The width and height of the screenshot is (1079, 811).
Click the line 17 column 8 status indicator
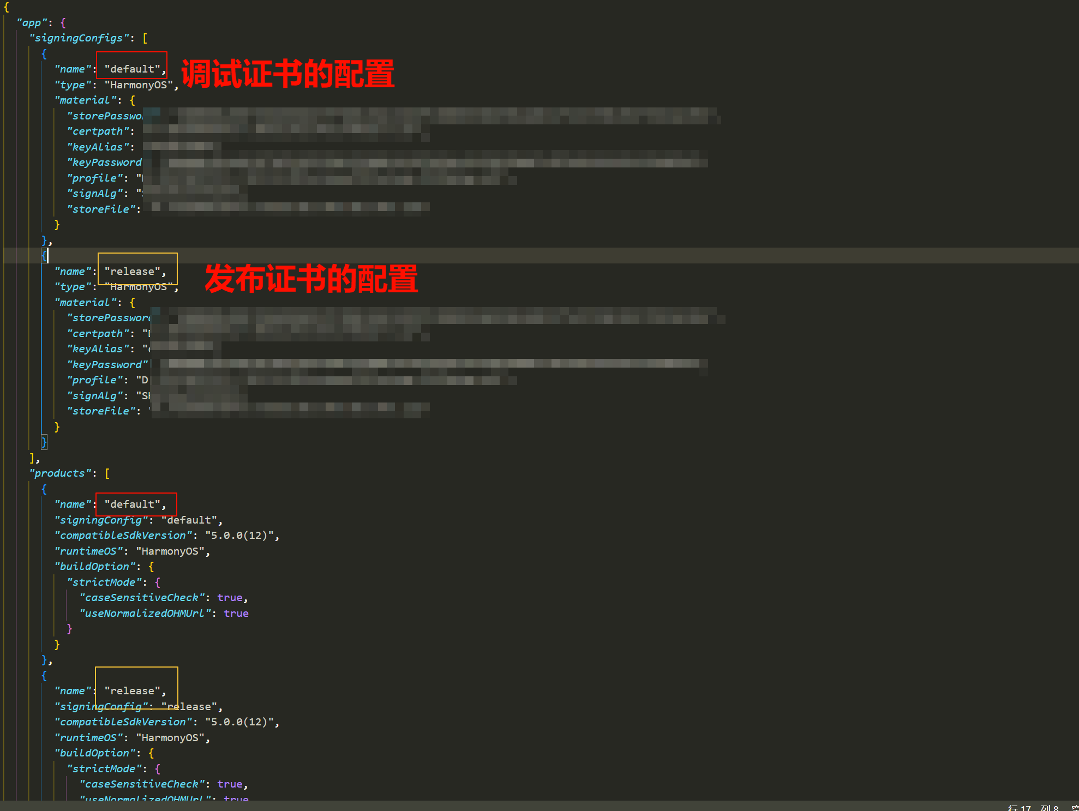(1033, 808)
